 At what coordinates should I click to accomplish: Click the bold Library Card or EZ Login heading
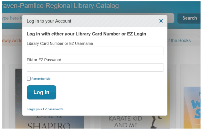tap(86, 34)
